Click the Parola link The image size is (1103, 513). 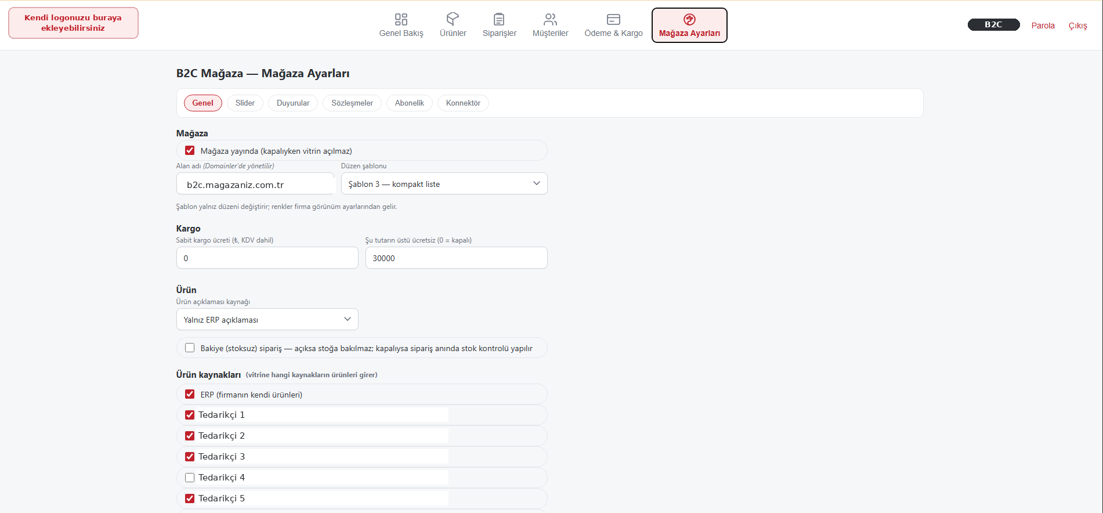(x=1043, y=26)
